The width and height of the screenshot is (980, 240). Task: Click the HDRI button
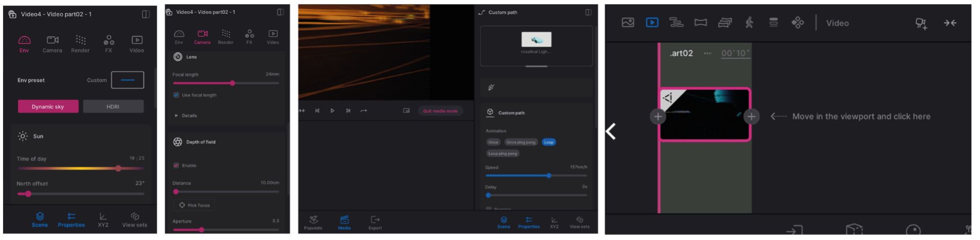(113, 106)
